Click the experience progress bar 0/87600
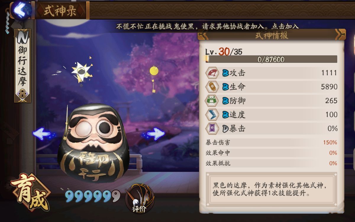The image size is (355, 222). tap(271, 59)
